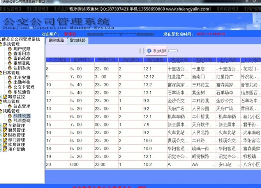Select route number 8 cell
The image size is (261, 188).
click(58, 69)
